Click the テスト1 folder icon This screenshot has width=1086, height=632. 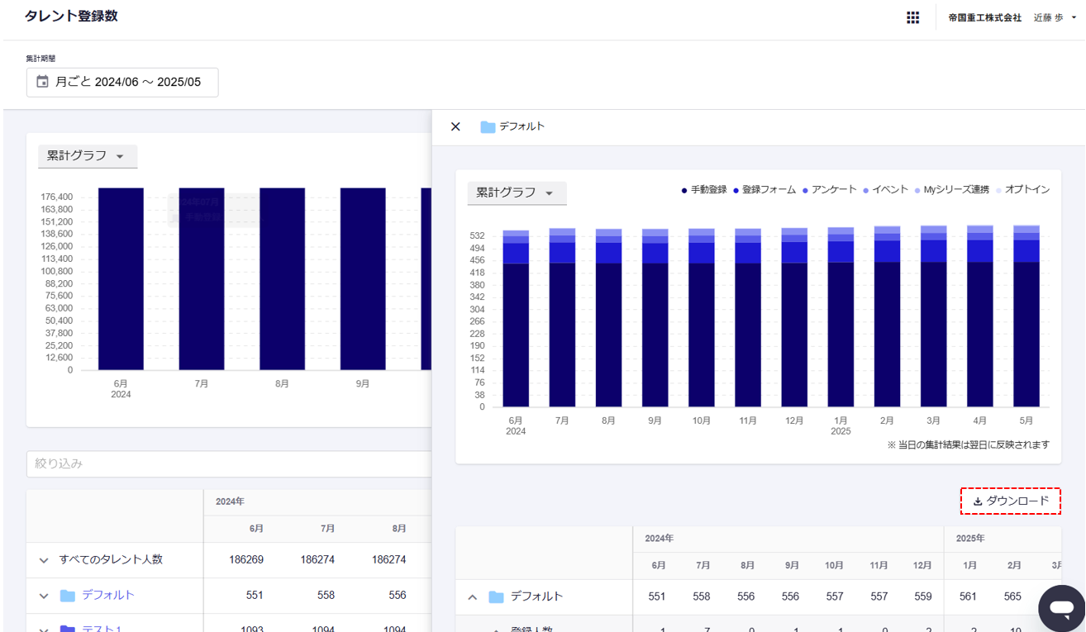tap(68, 629)
